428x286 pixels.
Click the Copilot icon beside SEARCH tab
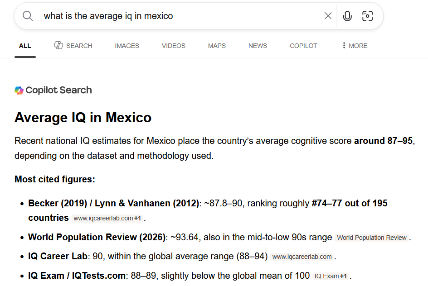pyautogui.click(x=58, y=45)
